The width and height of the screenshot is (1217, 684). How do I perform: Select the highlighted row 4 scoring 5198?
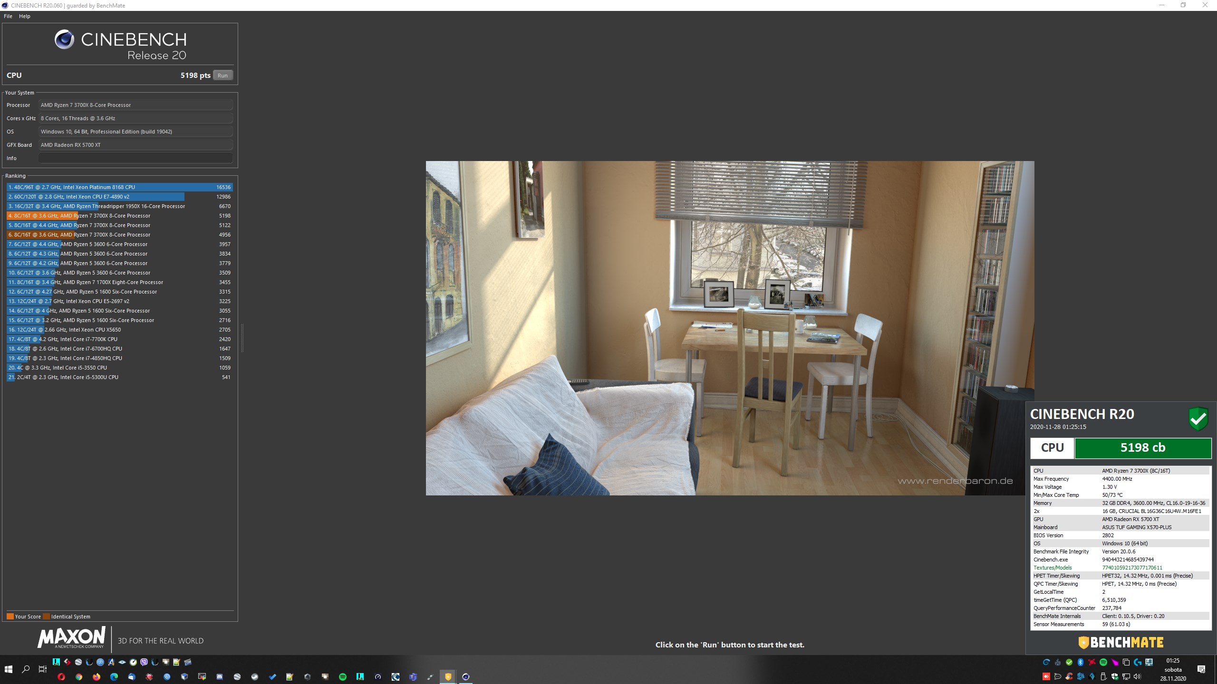point(119,216)
